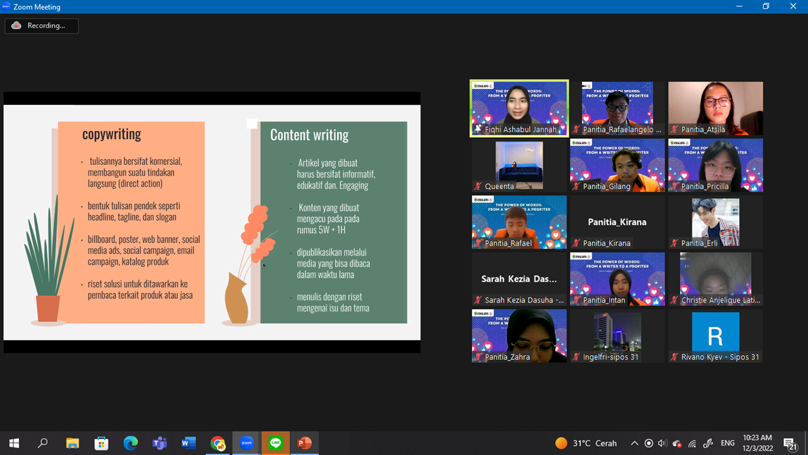The width and height of the screenshot is (808, 455).
Task: Select Fiqhi Ashabul Jannah's video tile
Action: tap(519, 107)
